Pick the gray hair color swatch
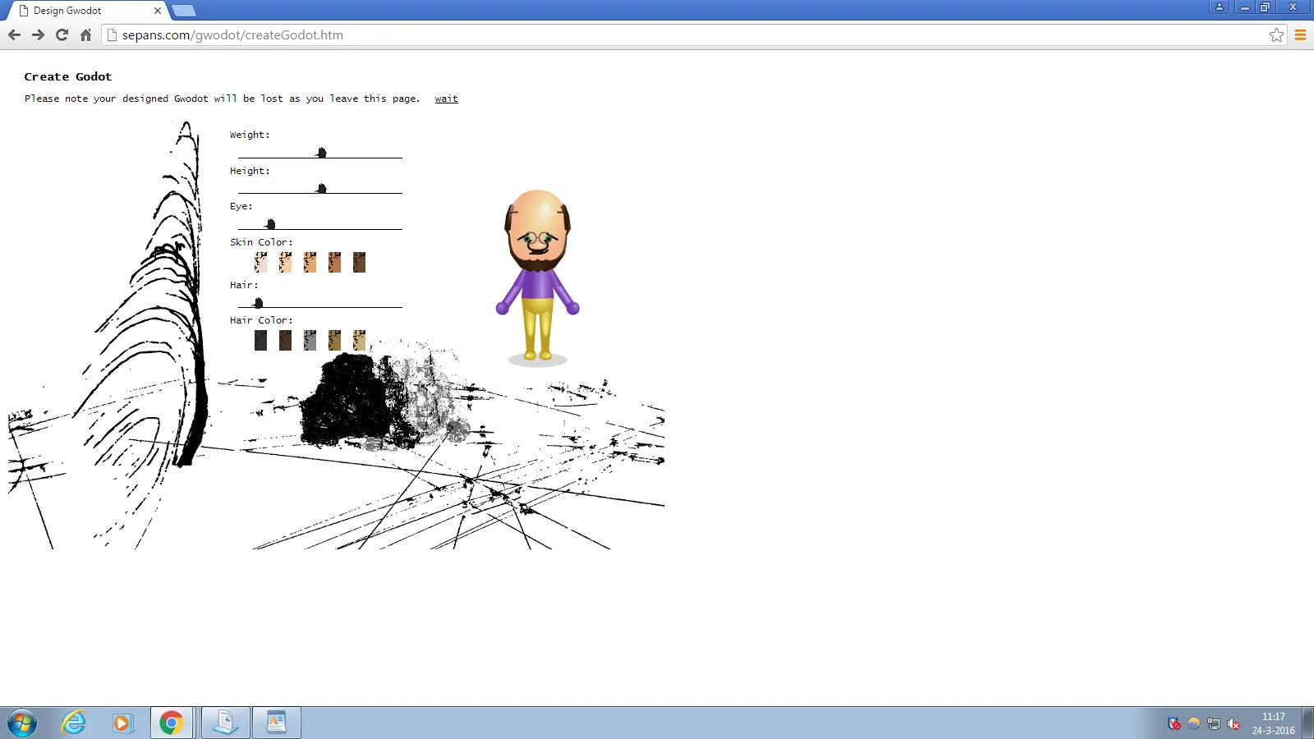This screenshot has width=1314, height=739. click(310, 340)
